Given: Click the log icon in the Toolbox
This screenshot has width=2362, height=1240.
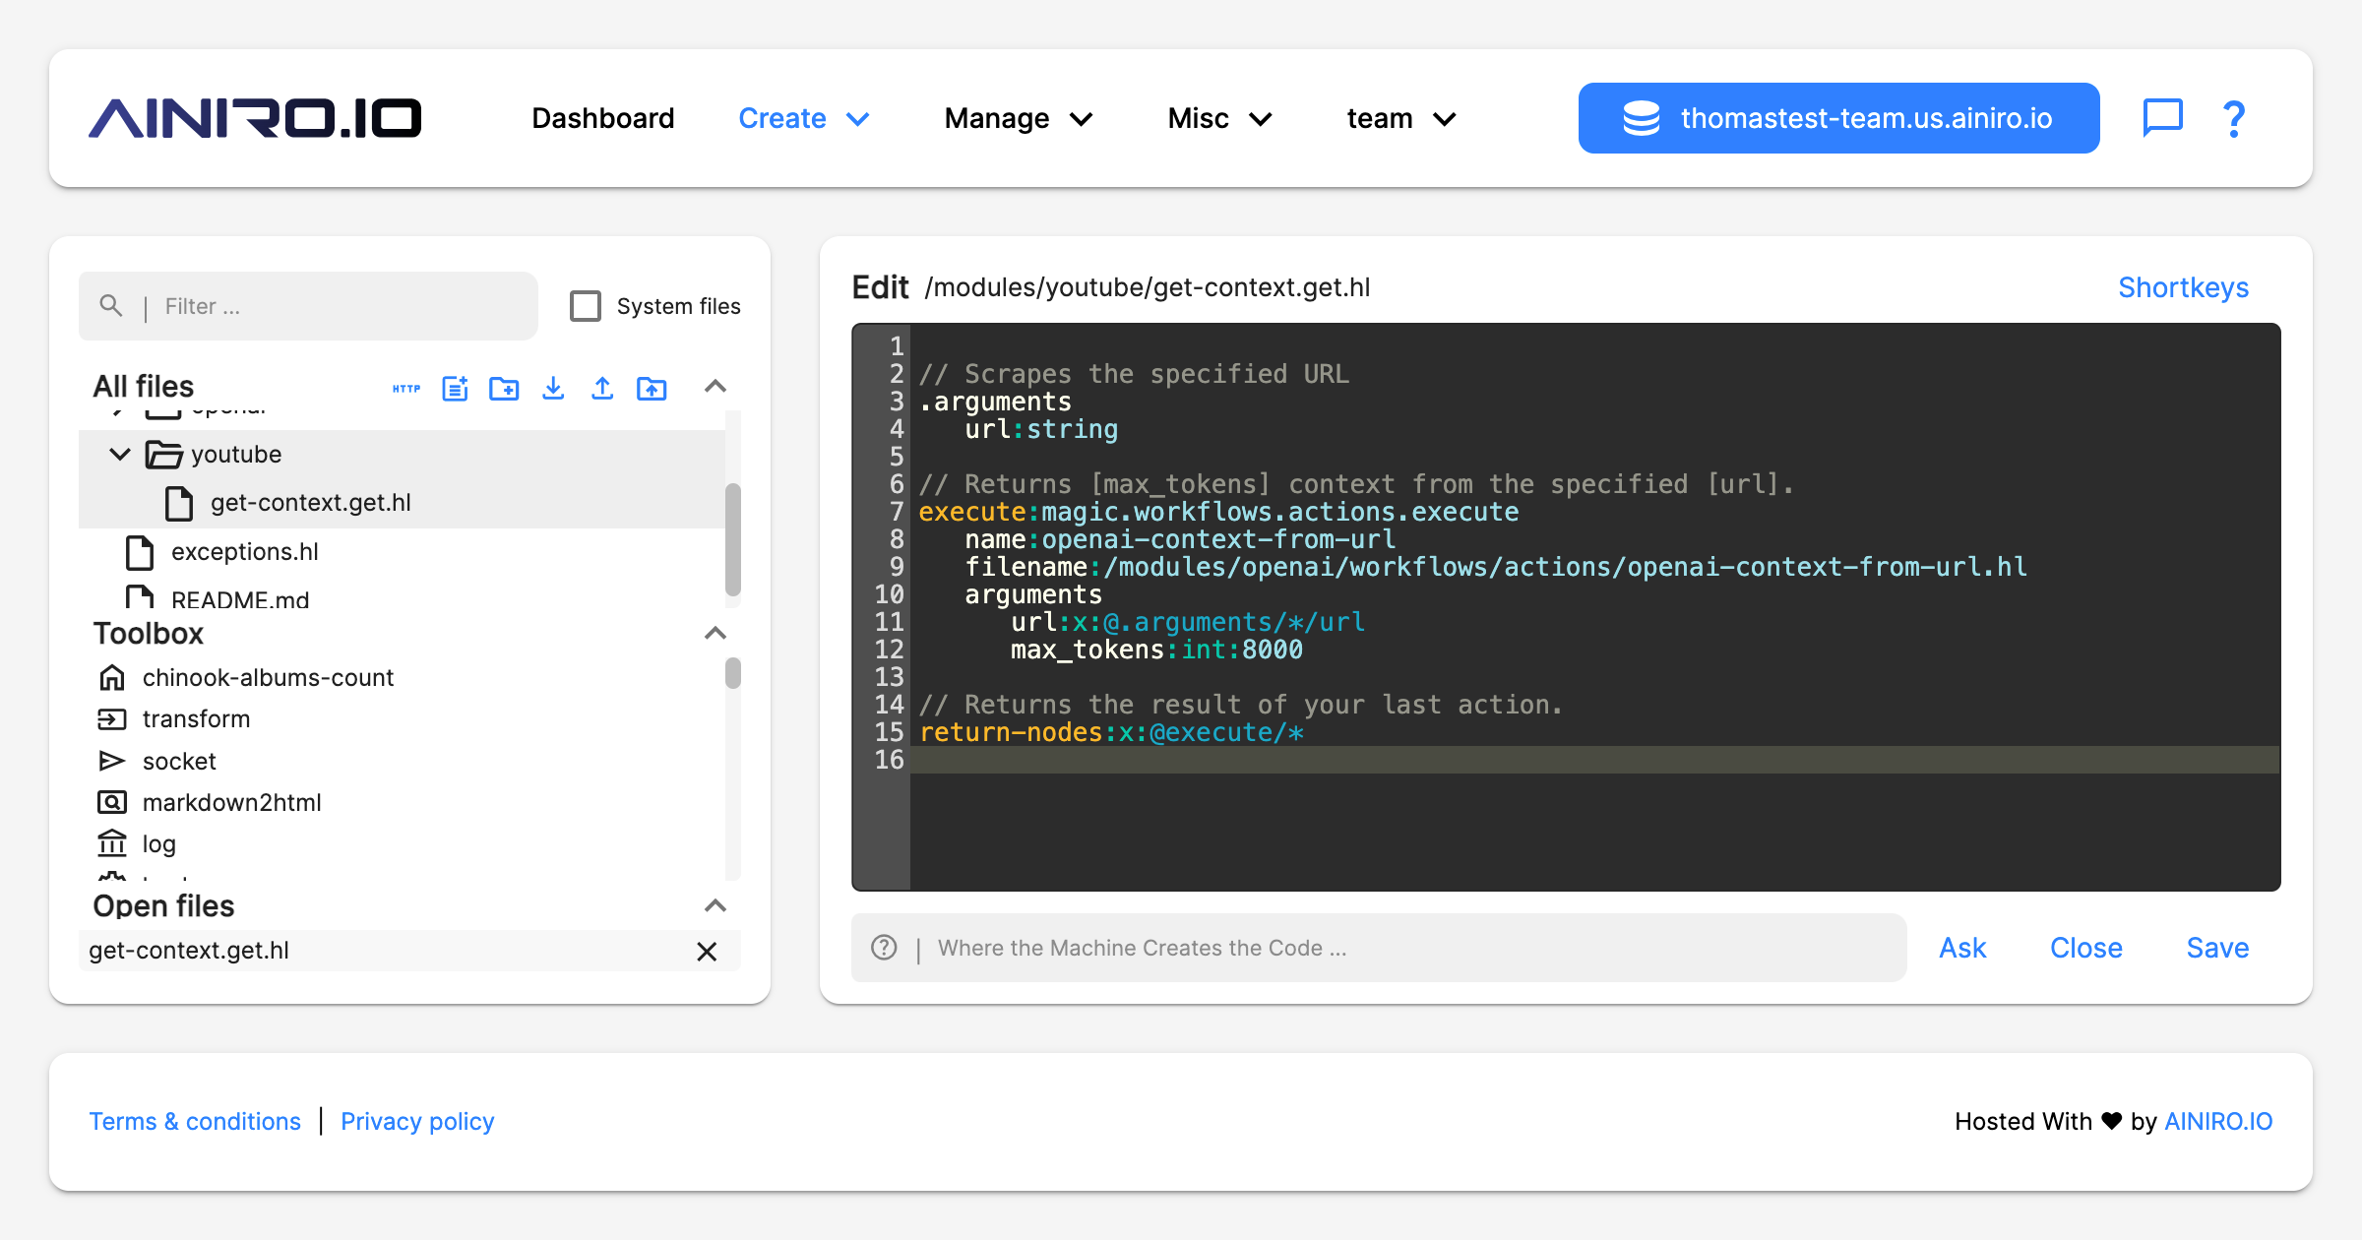Looking at the screenshot, I should (x=112, y=844).
